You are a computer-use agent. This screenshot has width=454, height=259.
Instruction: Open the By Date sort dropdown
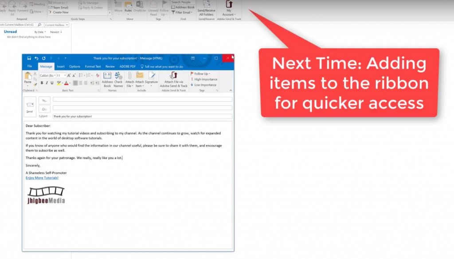[x=40, y=32]
